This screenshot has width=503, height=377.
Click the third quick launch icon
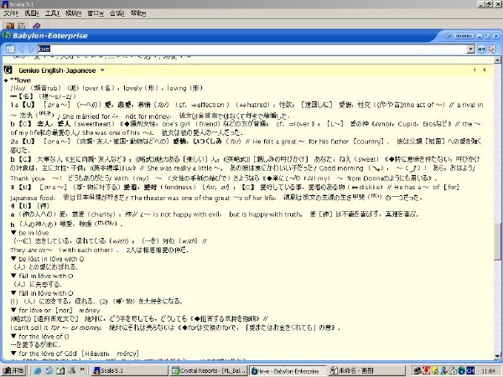coord(60,370)
